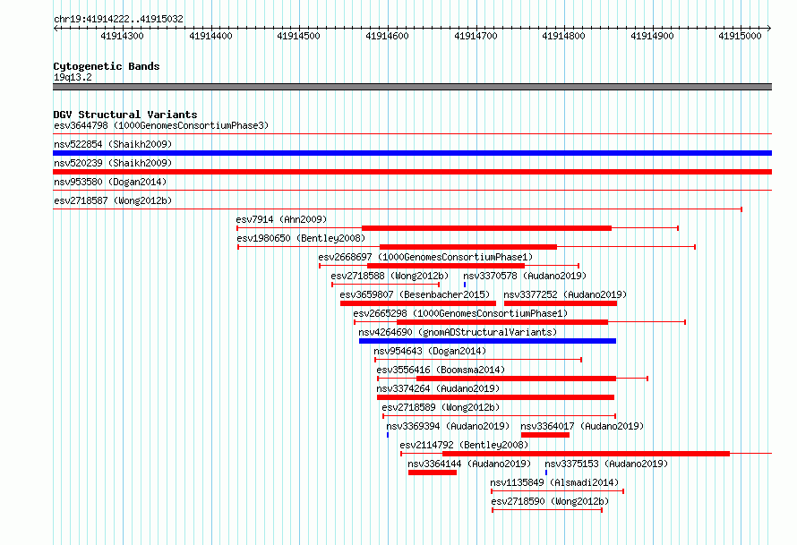Click ruler position 41914800
Screen dimensions: 797x545
pos(563,36)
